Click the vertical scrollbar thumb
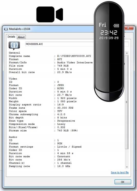Viewport: 137px width, 191px height. coord(127,102)
